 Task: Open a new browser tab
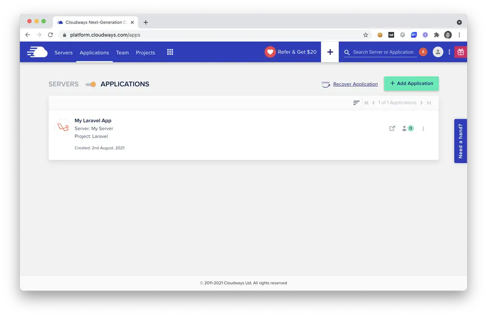point(146,23)
